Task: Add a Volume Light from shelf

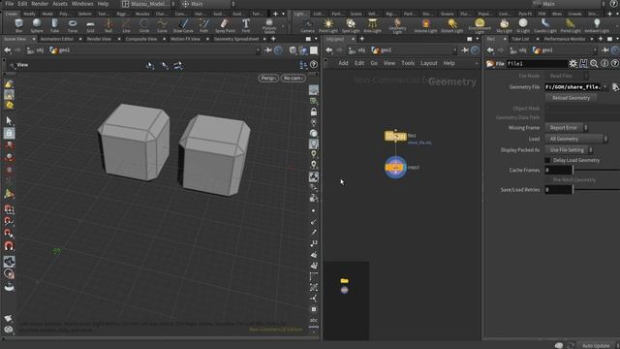Action: (x=426, y=25)
